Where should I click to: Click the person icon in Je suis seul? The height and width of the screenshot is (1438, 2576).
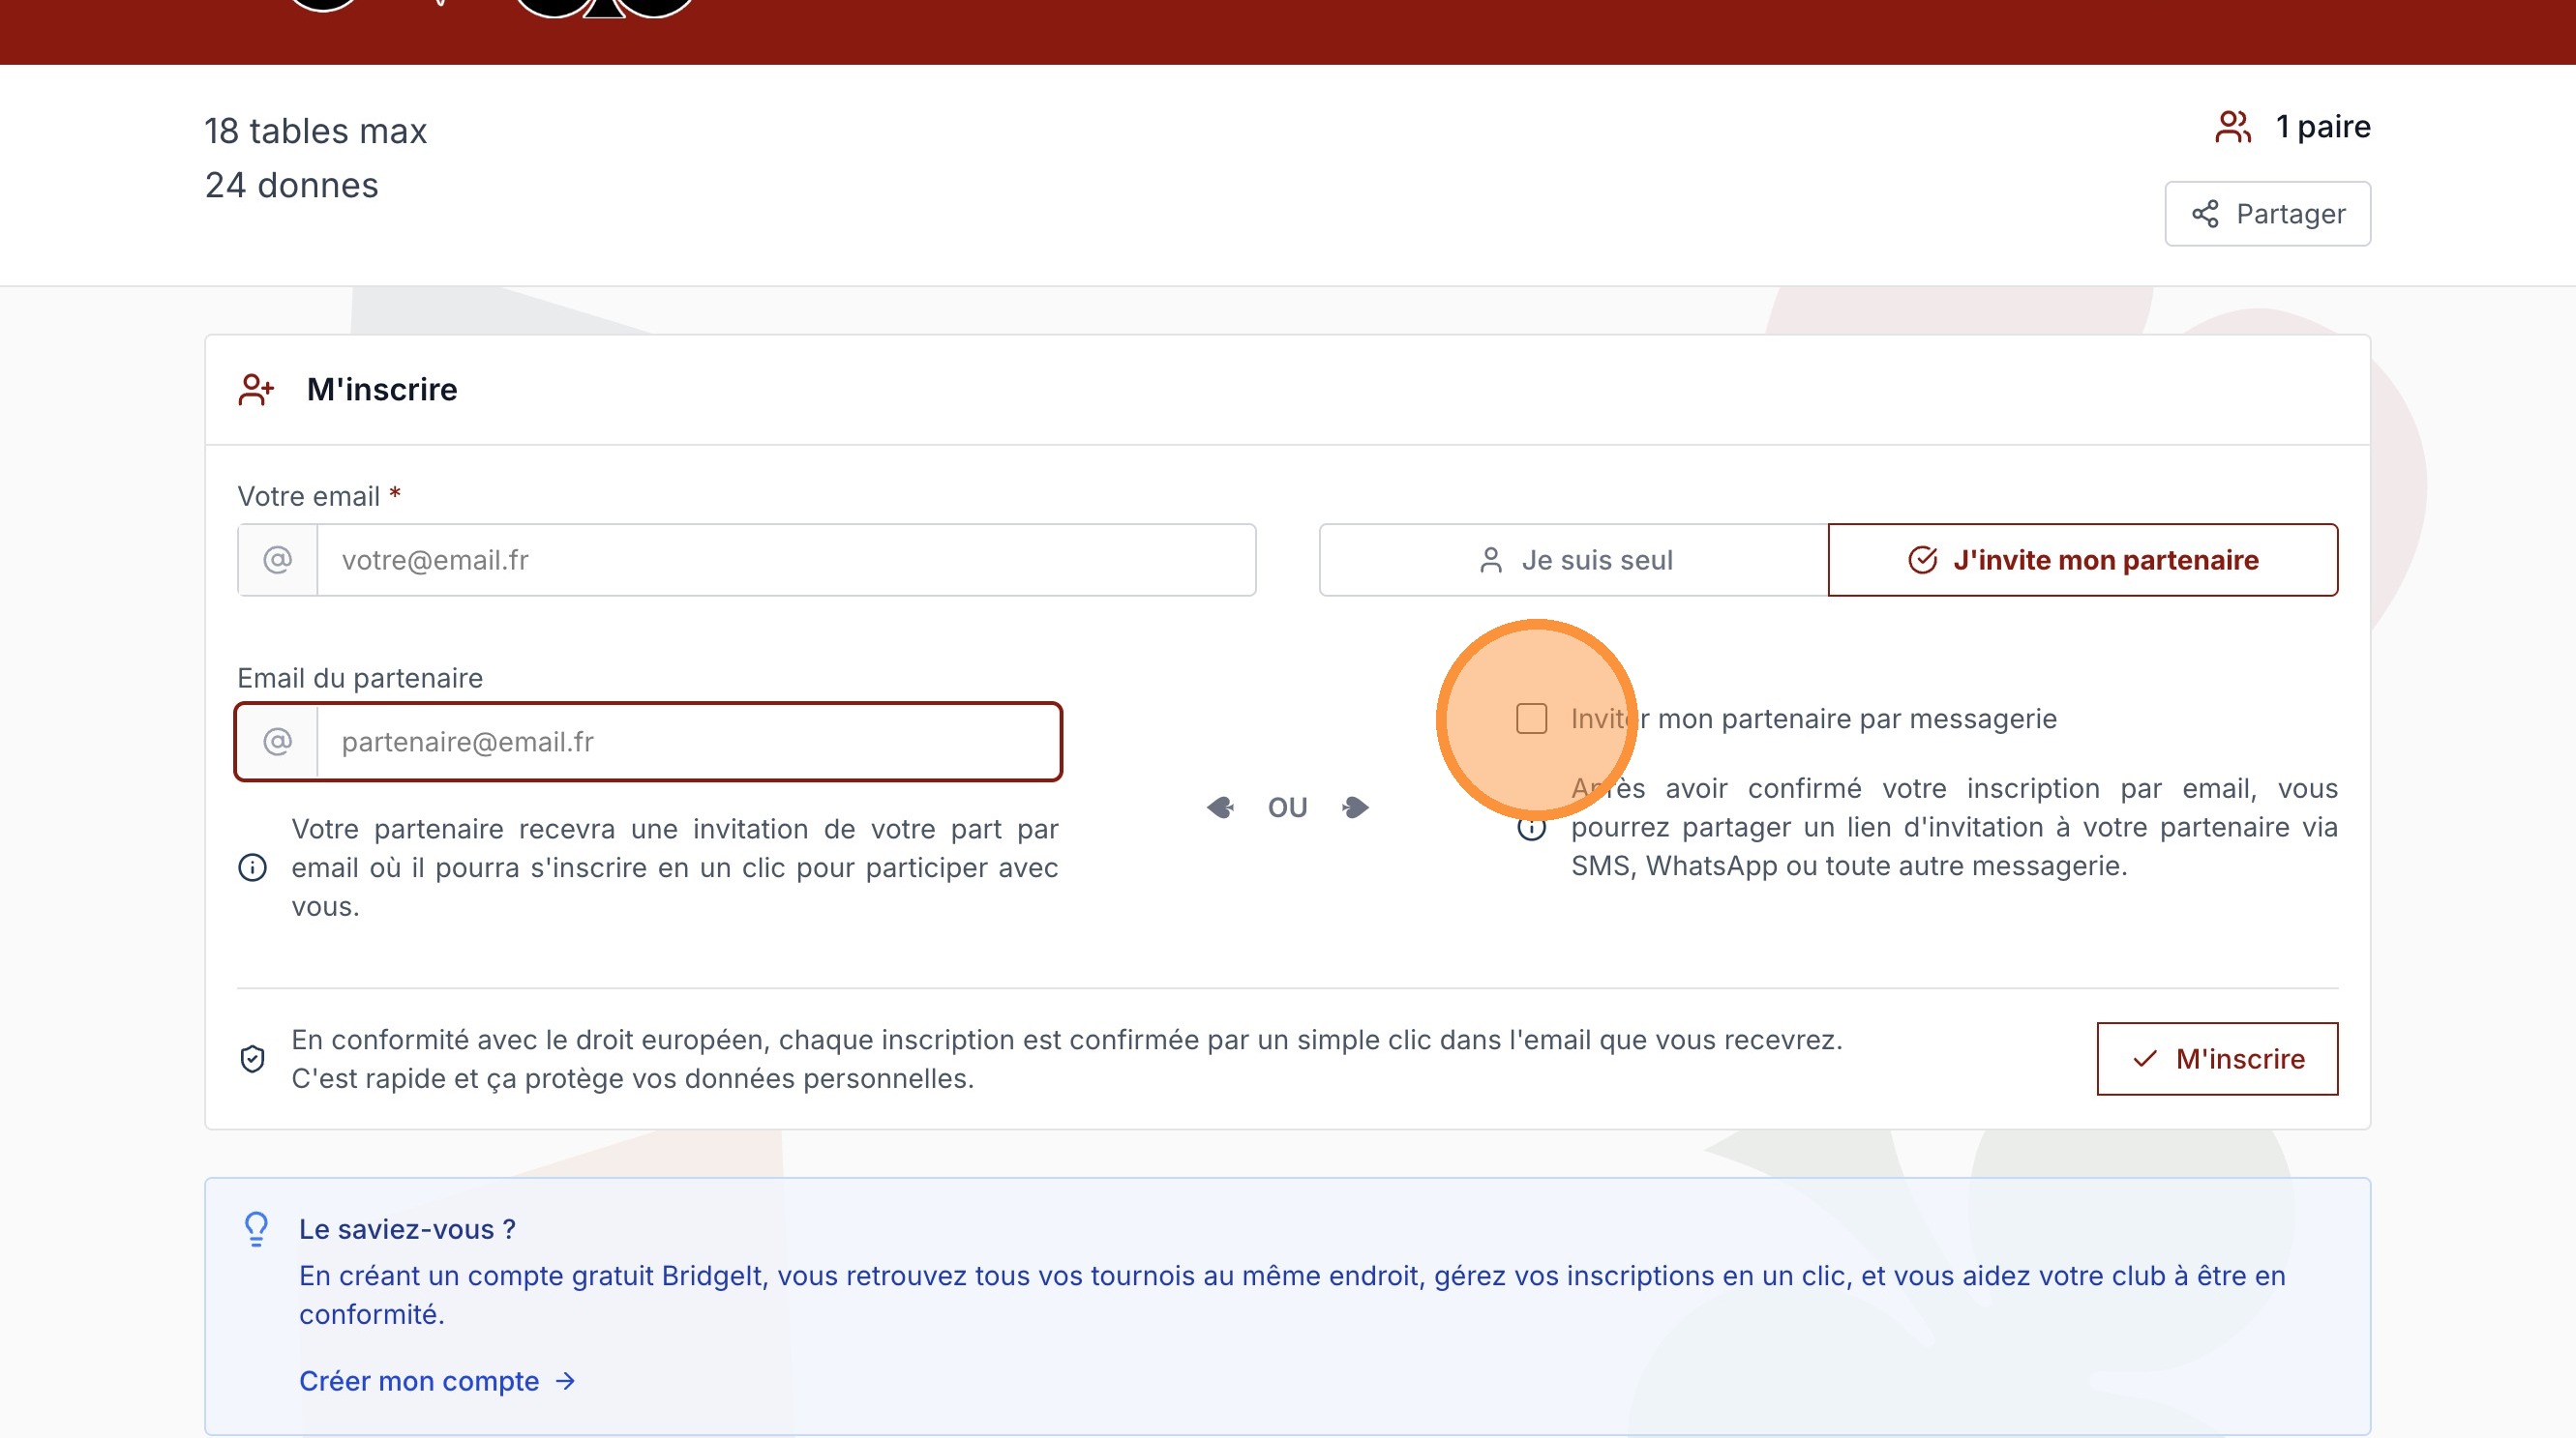point(1491,560)
